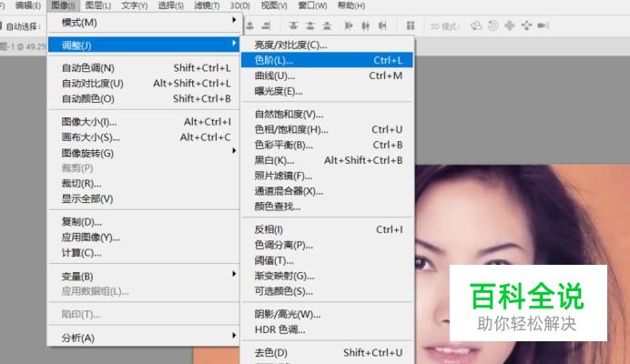Choose 自动对比度(U) menu entry
630x364 pixels.
coord(144,83)
